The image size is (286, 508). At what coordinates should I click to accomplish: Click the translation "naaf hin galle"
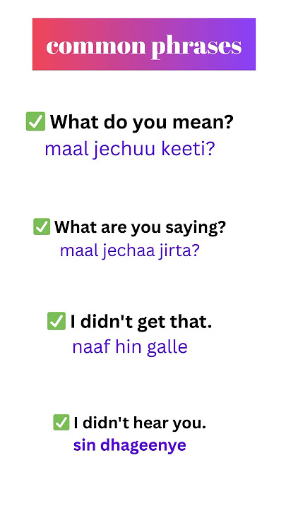pos(130,347)
